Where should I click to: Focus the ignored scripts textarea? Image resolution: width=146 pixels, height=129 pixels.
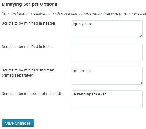click(x=107, y=99)
